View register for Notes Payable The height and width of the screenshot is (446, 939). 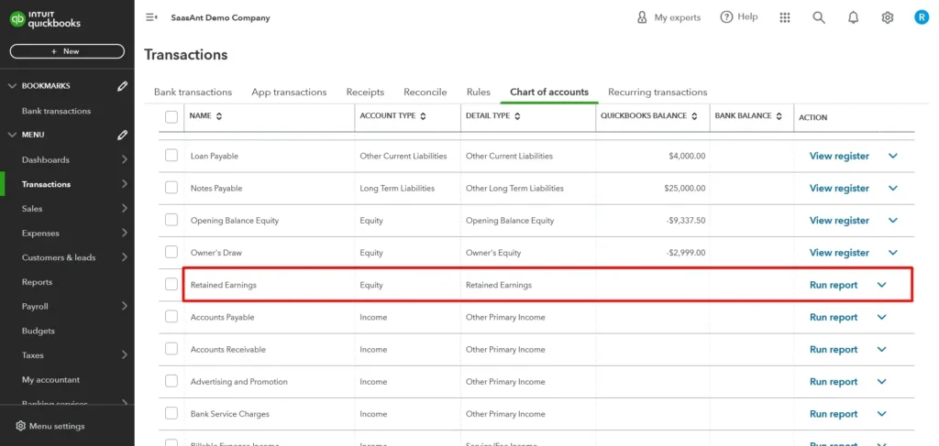pos(839,189)
